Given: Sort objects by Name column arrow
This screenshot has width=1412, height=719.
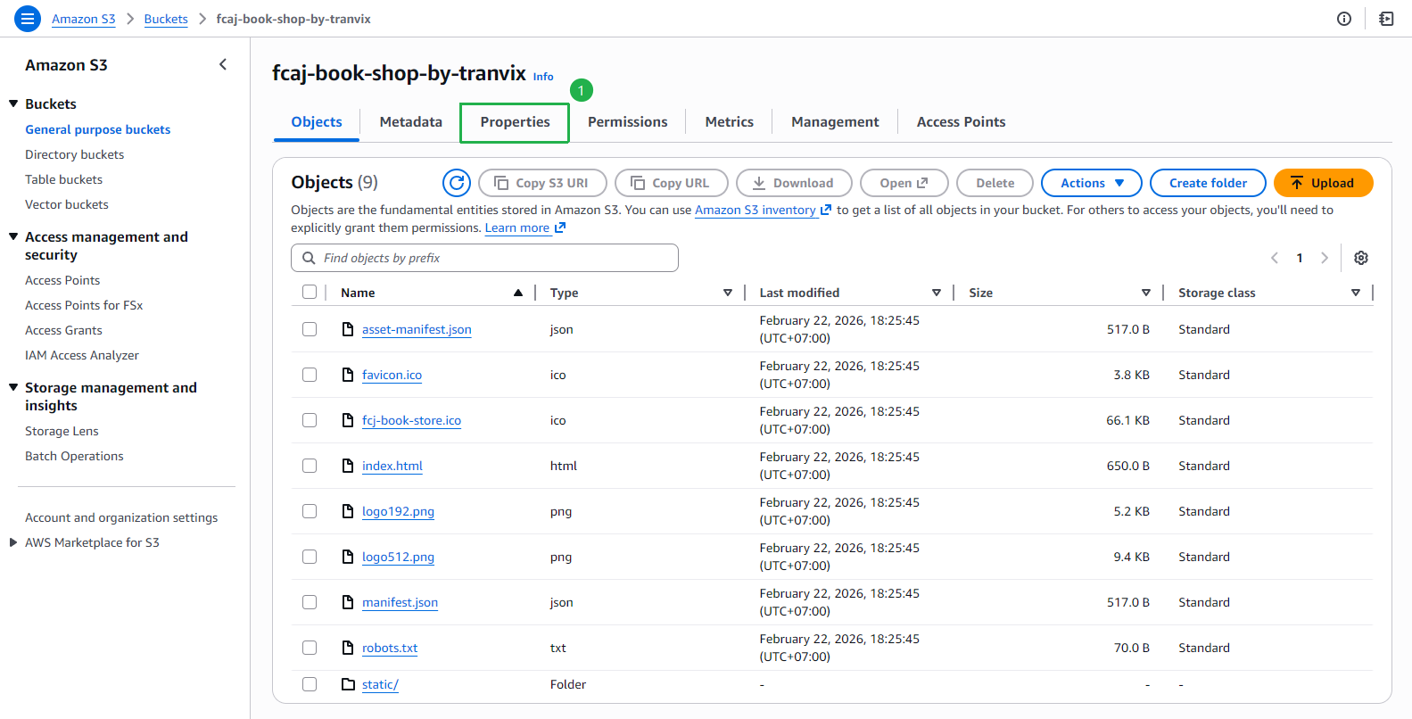Looking at the screenshot, I should click(x=518, y=293).
